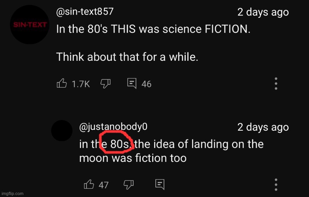Like the comment by @sin-text857
Viewport: 309px width, 197px height.
tap(62, 83)
